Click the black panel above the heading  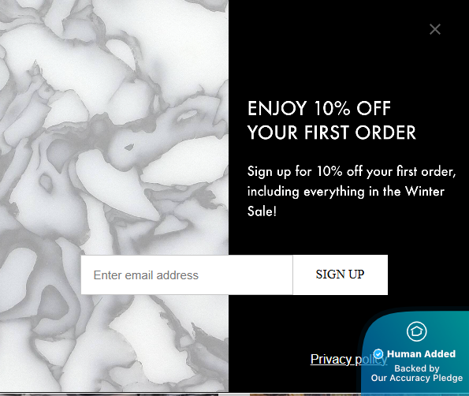tap(329, 60)
